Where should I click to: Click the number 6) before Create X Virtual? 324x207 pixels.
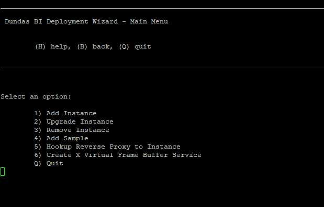point(38,155)
